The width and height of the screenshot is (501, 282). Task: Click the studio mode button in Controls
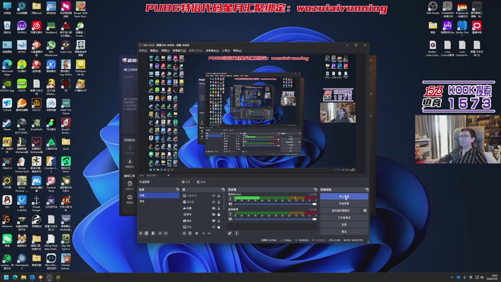coord(344,217)
